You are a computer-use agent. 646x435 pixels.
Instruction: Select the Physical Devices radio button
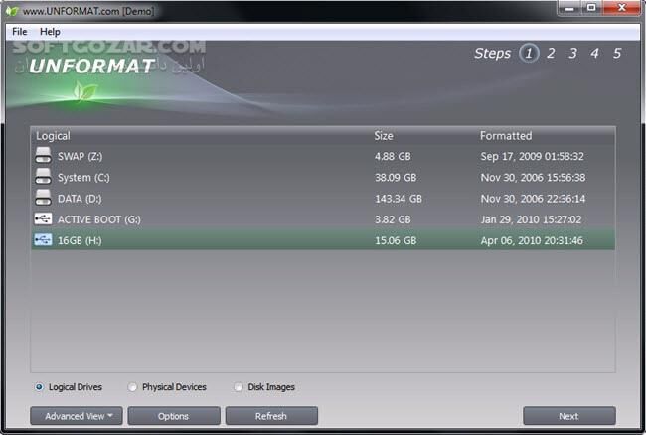click(133, 387)
